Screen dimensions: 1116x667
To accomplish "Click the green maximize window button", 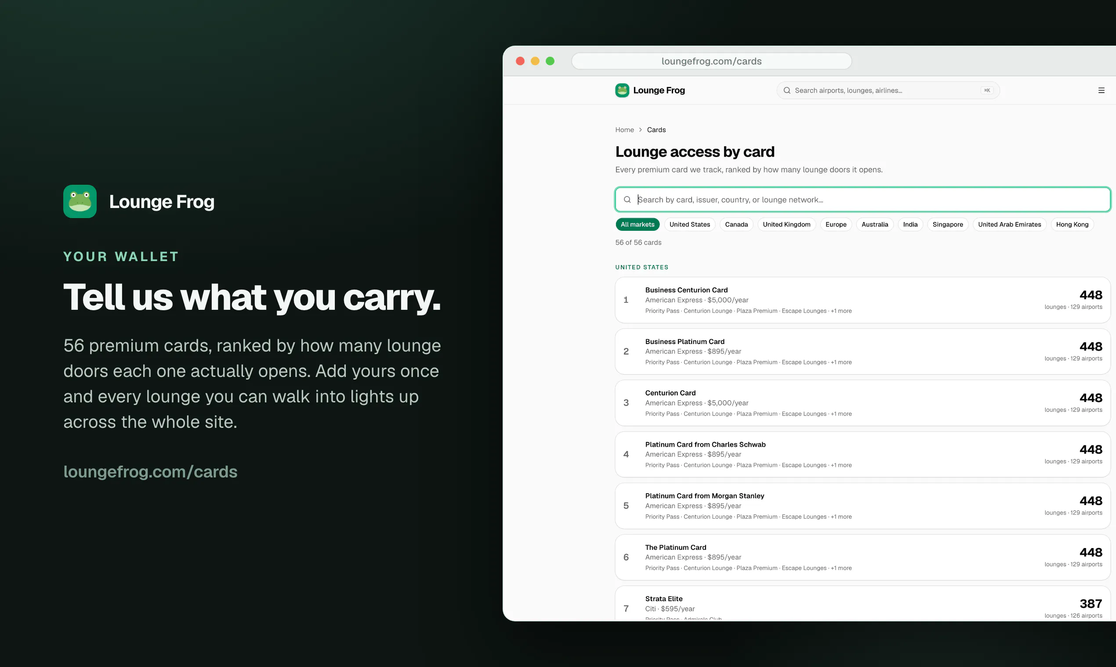I will 550,61.
